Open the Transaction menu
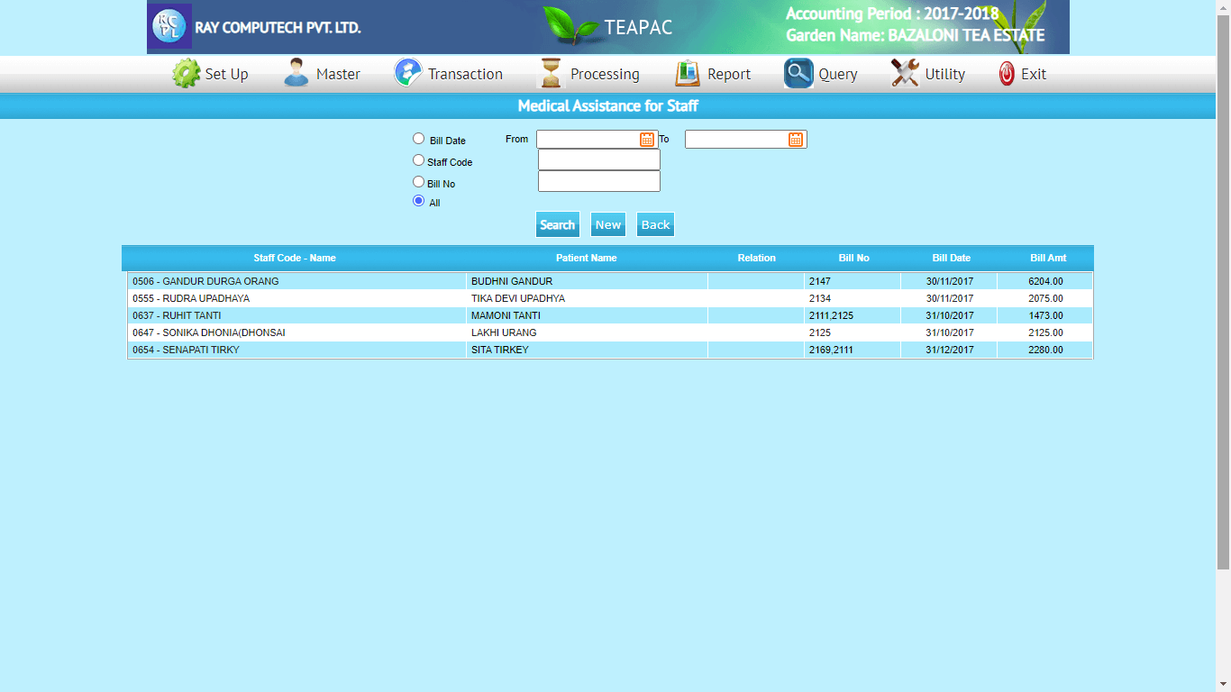 [465, 74]
